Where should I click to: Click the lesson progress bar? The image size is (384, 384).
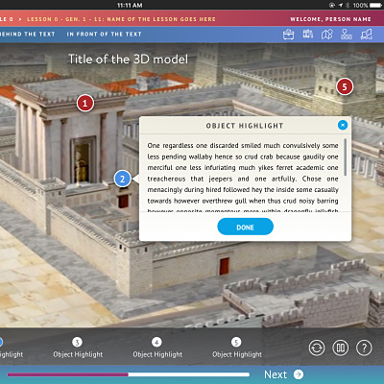coord(128,374)
